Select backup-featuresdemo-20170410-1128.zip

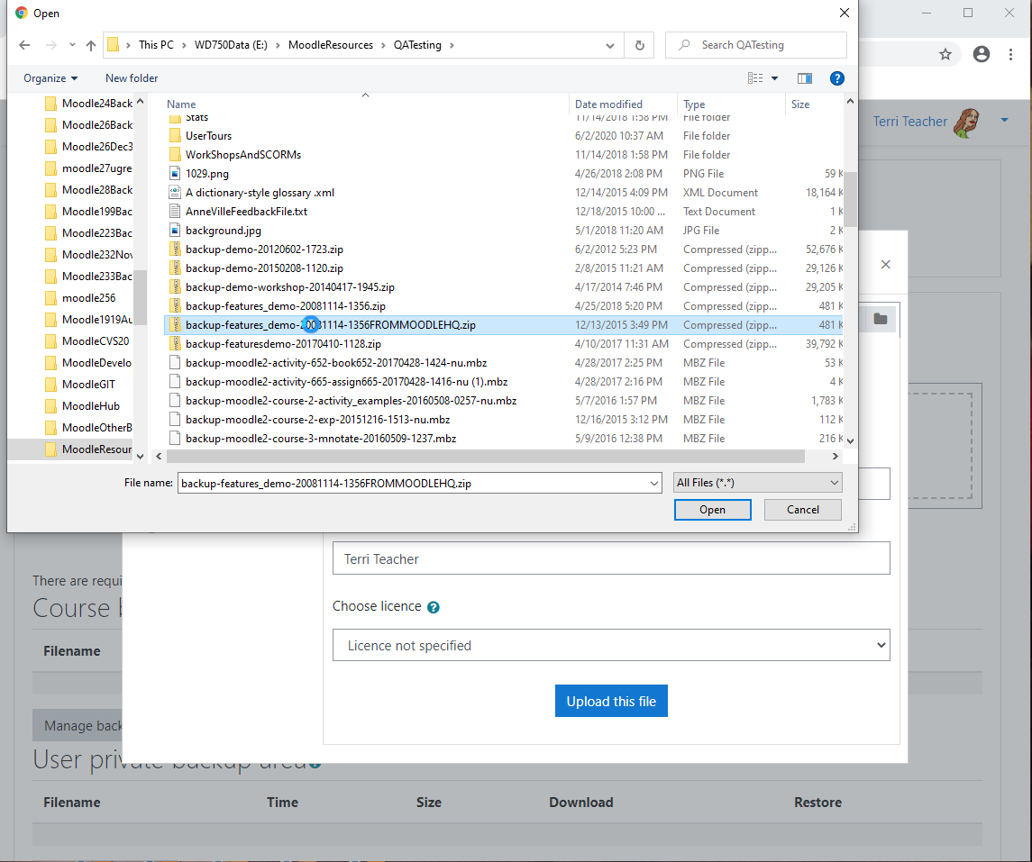283,345
